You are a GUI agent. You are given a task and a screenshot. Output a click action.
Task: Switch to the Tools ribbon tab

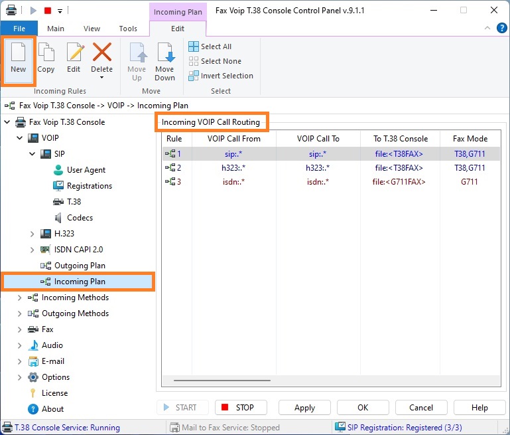coord(128,29)
